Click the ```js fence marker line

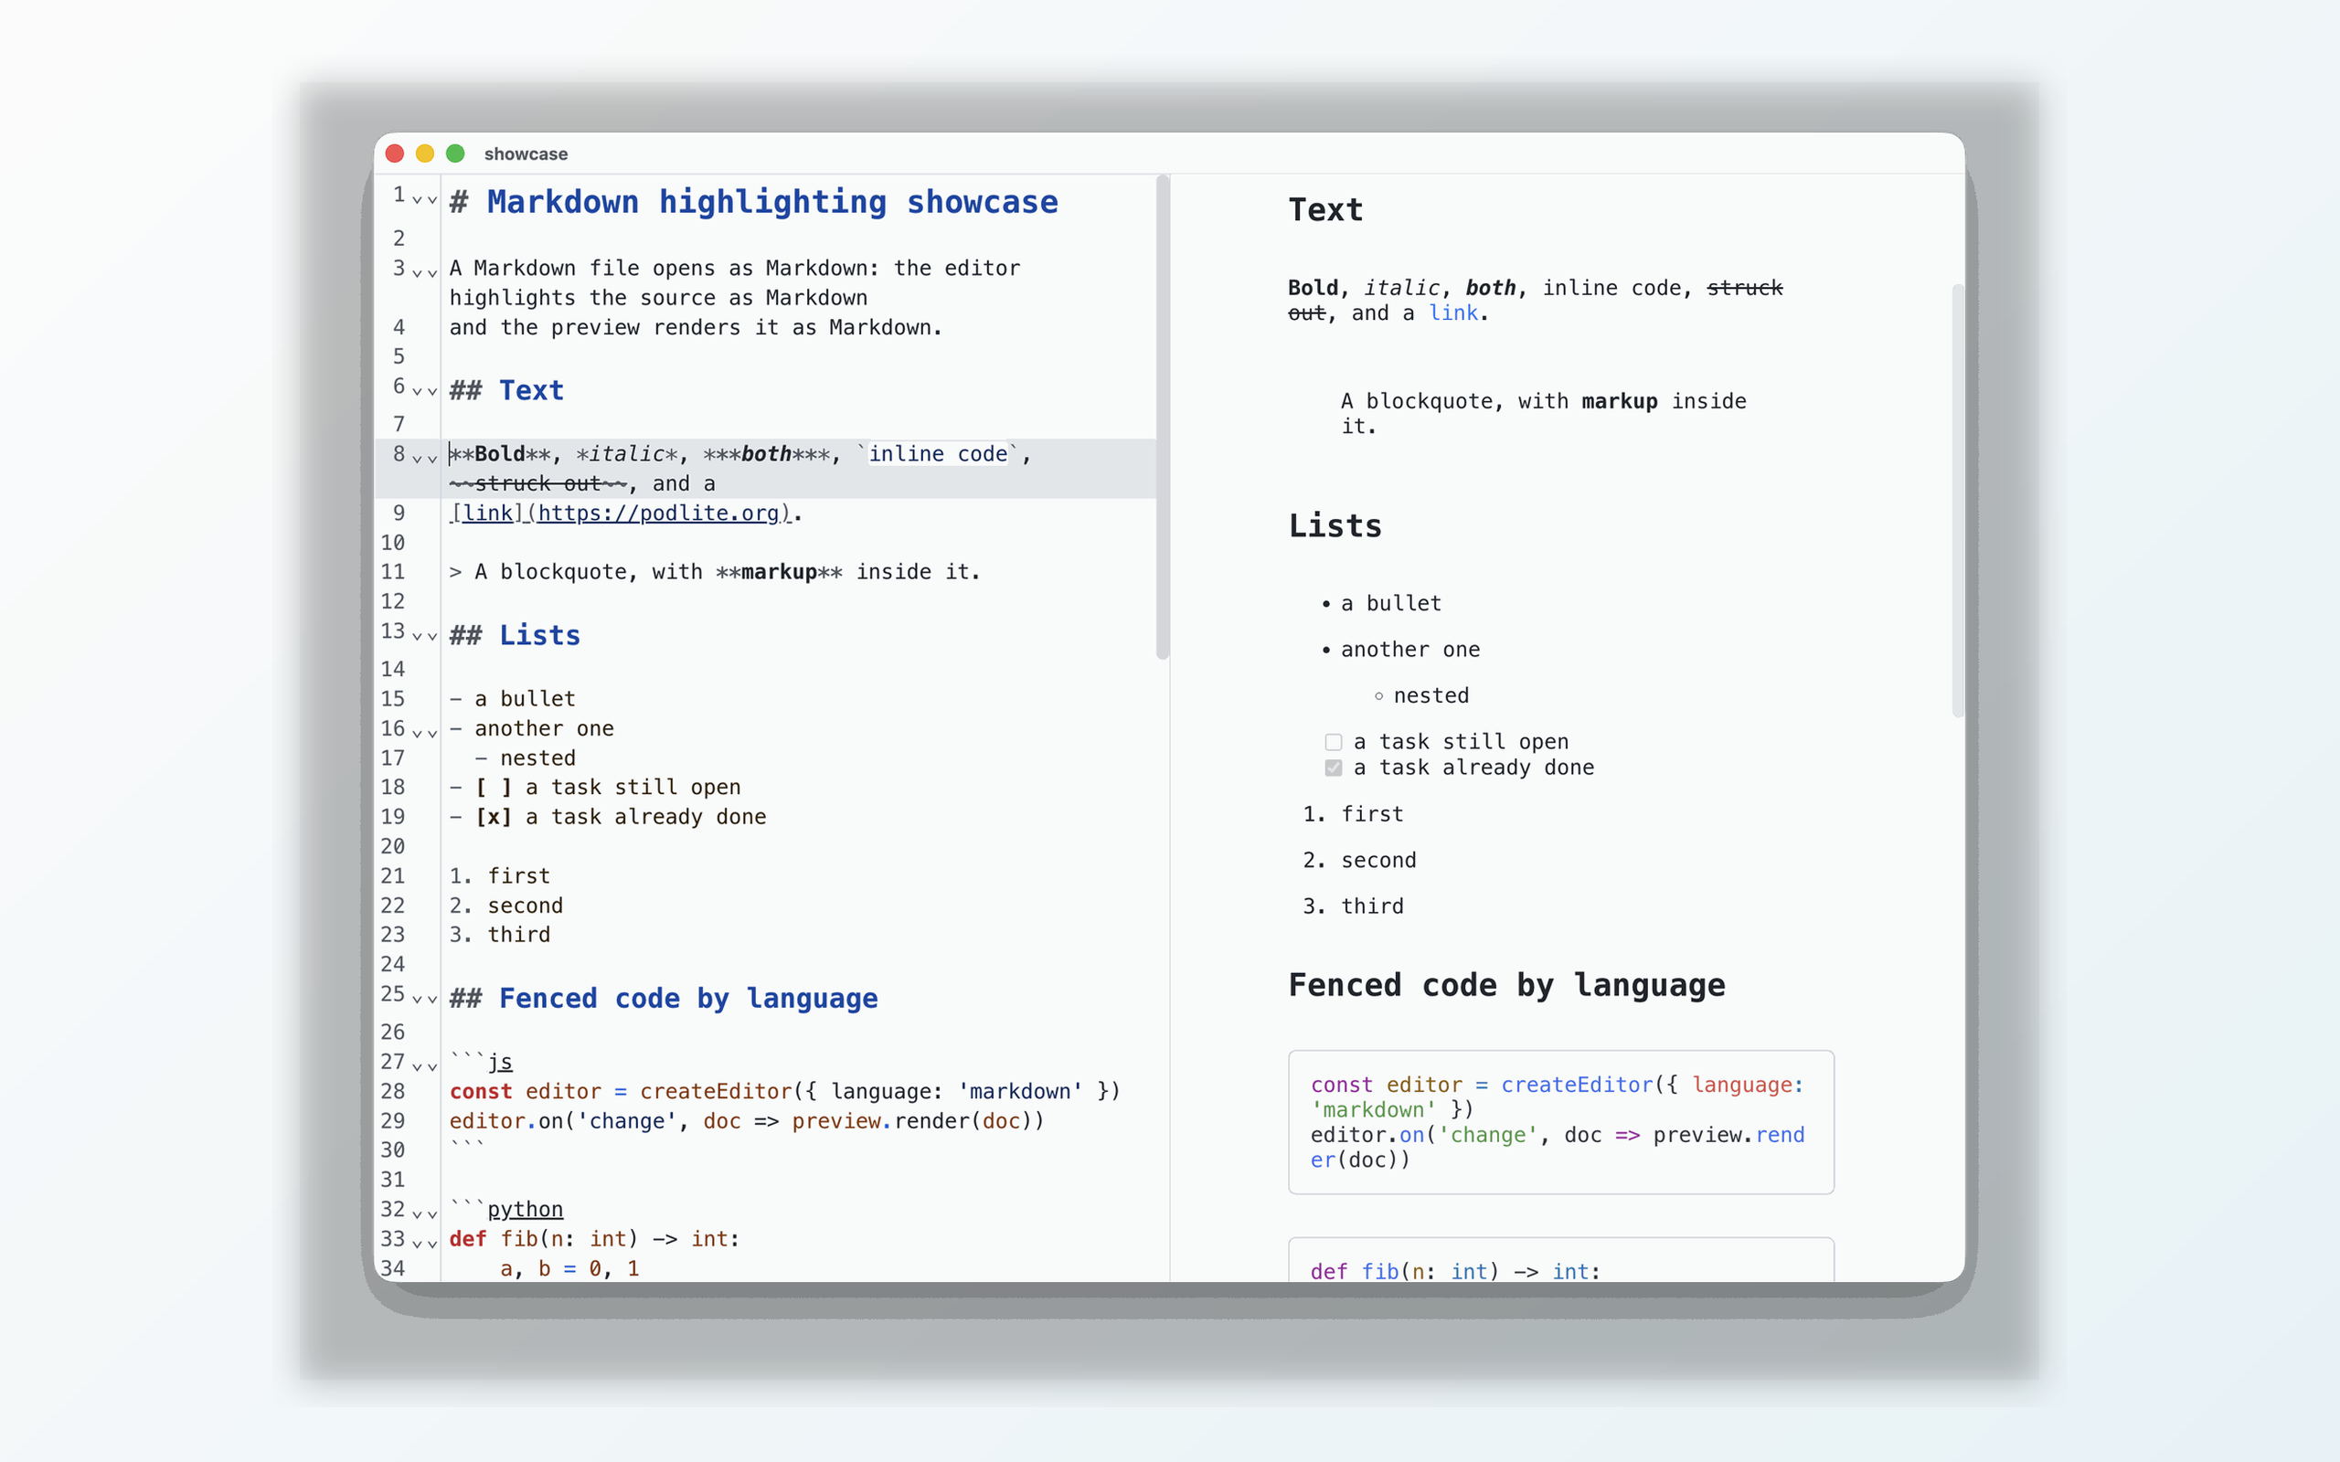tap(481, 1062)
